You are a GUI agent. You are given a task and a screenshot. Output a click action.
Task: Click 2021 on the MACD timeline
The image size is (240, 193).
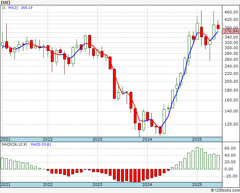6,185
